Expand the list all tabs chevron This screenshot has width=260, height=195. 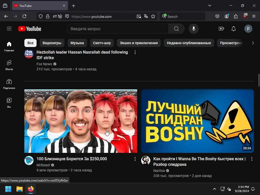coord(209,6)
